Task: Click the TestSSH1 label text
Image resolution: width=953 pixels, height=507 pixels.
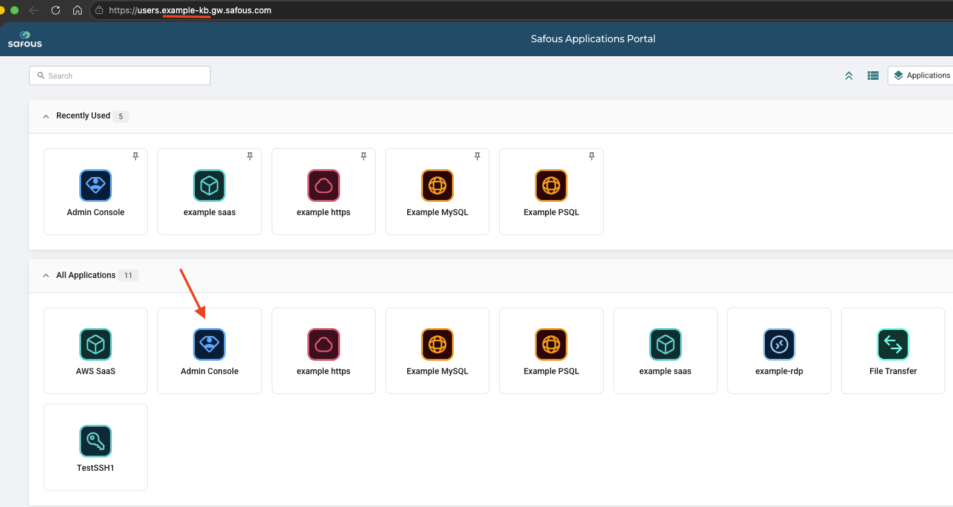Action: tap(96, 468)
